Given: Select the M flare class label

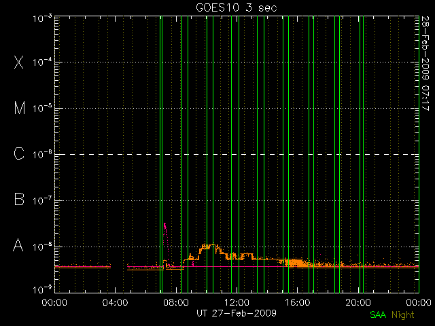Looking at the screenshot, I should coord(20,108).
